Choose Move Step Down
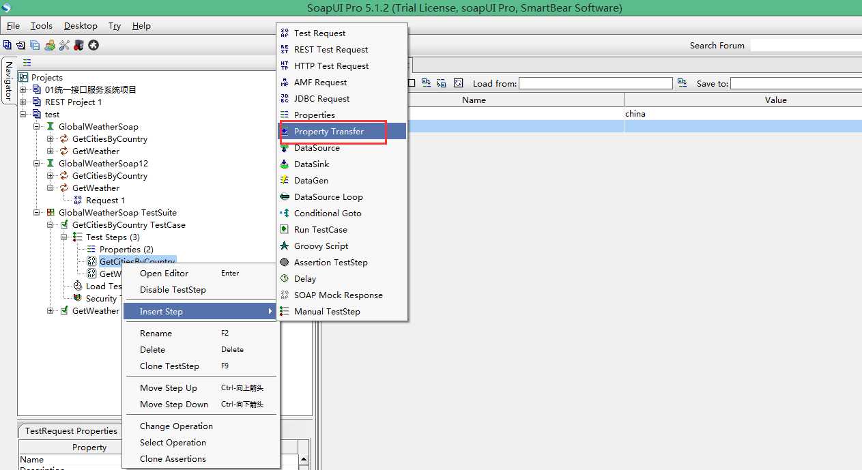862x470 pixels. (x=201, y=404)
